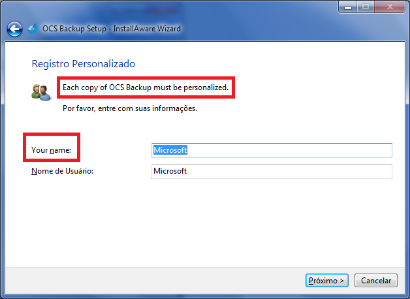Click the highlighted Microsoft text selection
Image resolution: width=410 pixels, height=299 pixels.
click(x=170, y=150)
